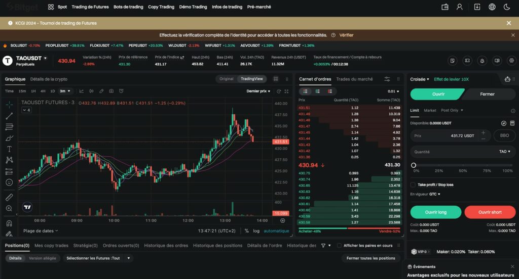Click the Ouvrir short button

pos(490,212)
